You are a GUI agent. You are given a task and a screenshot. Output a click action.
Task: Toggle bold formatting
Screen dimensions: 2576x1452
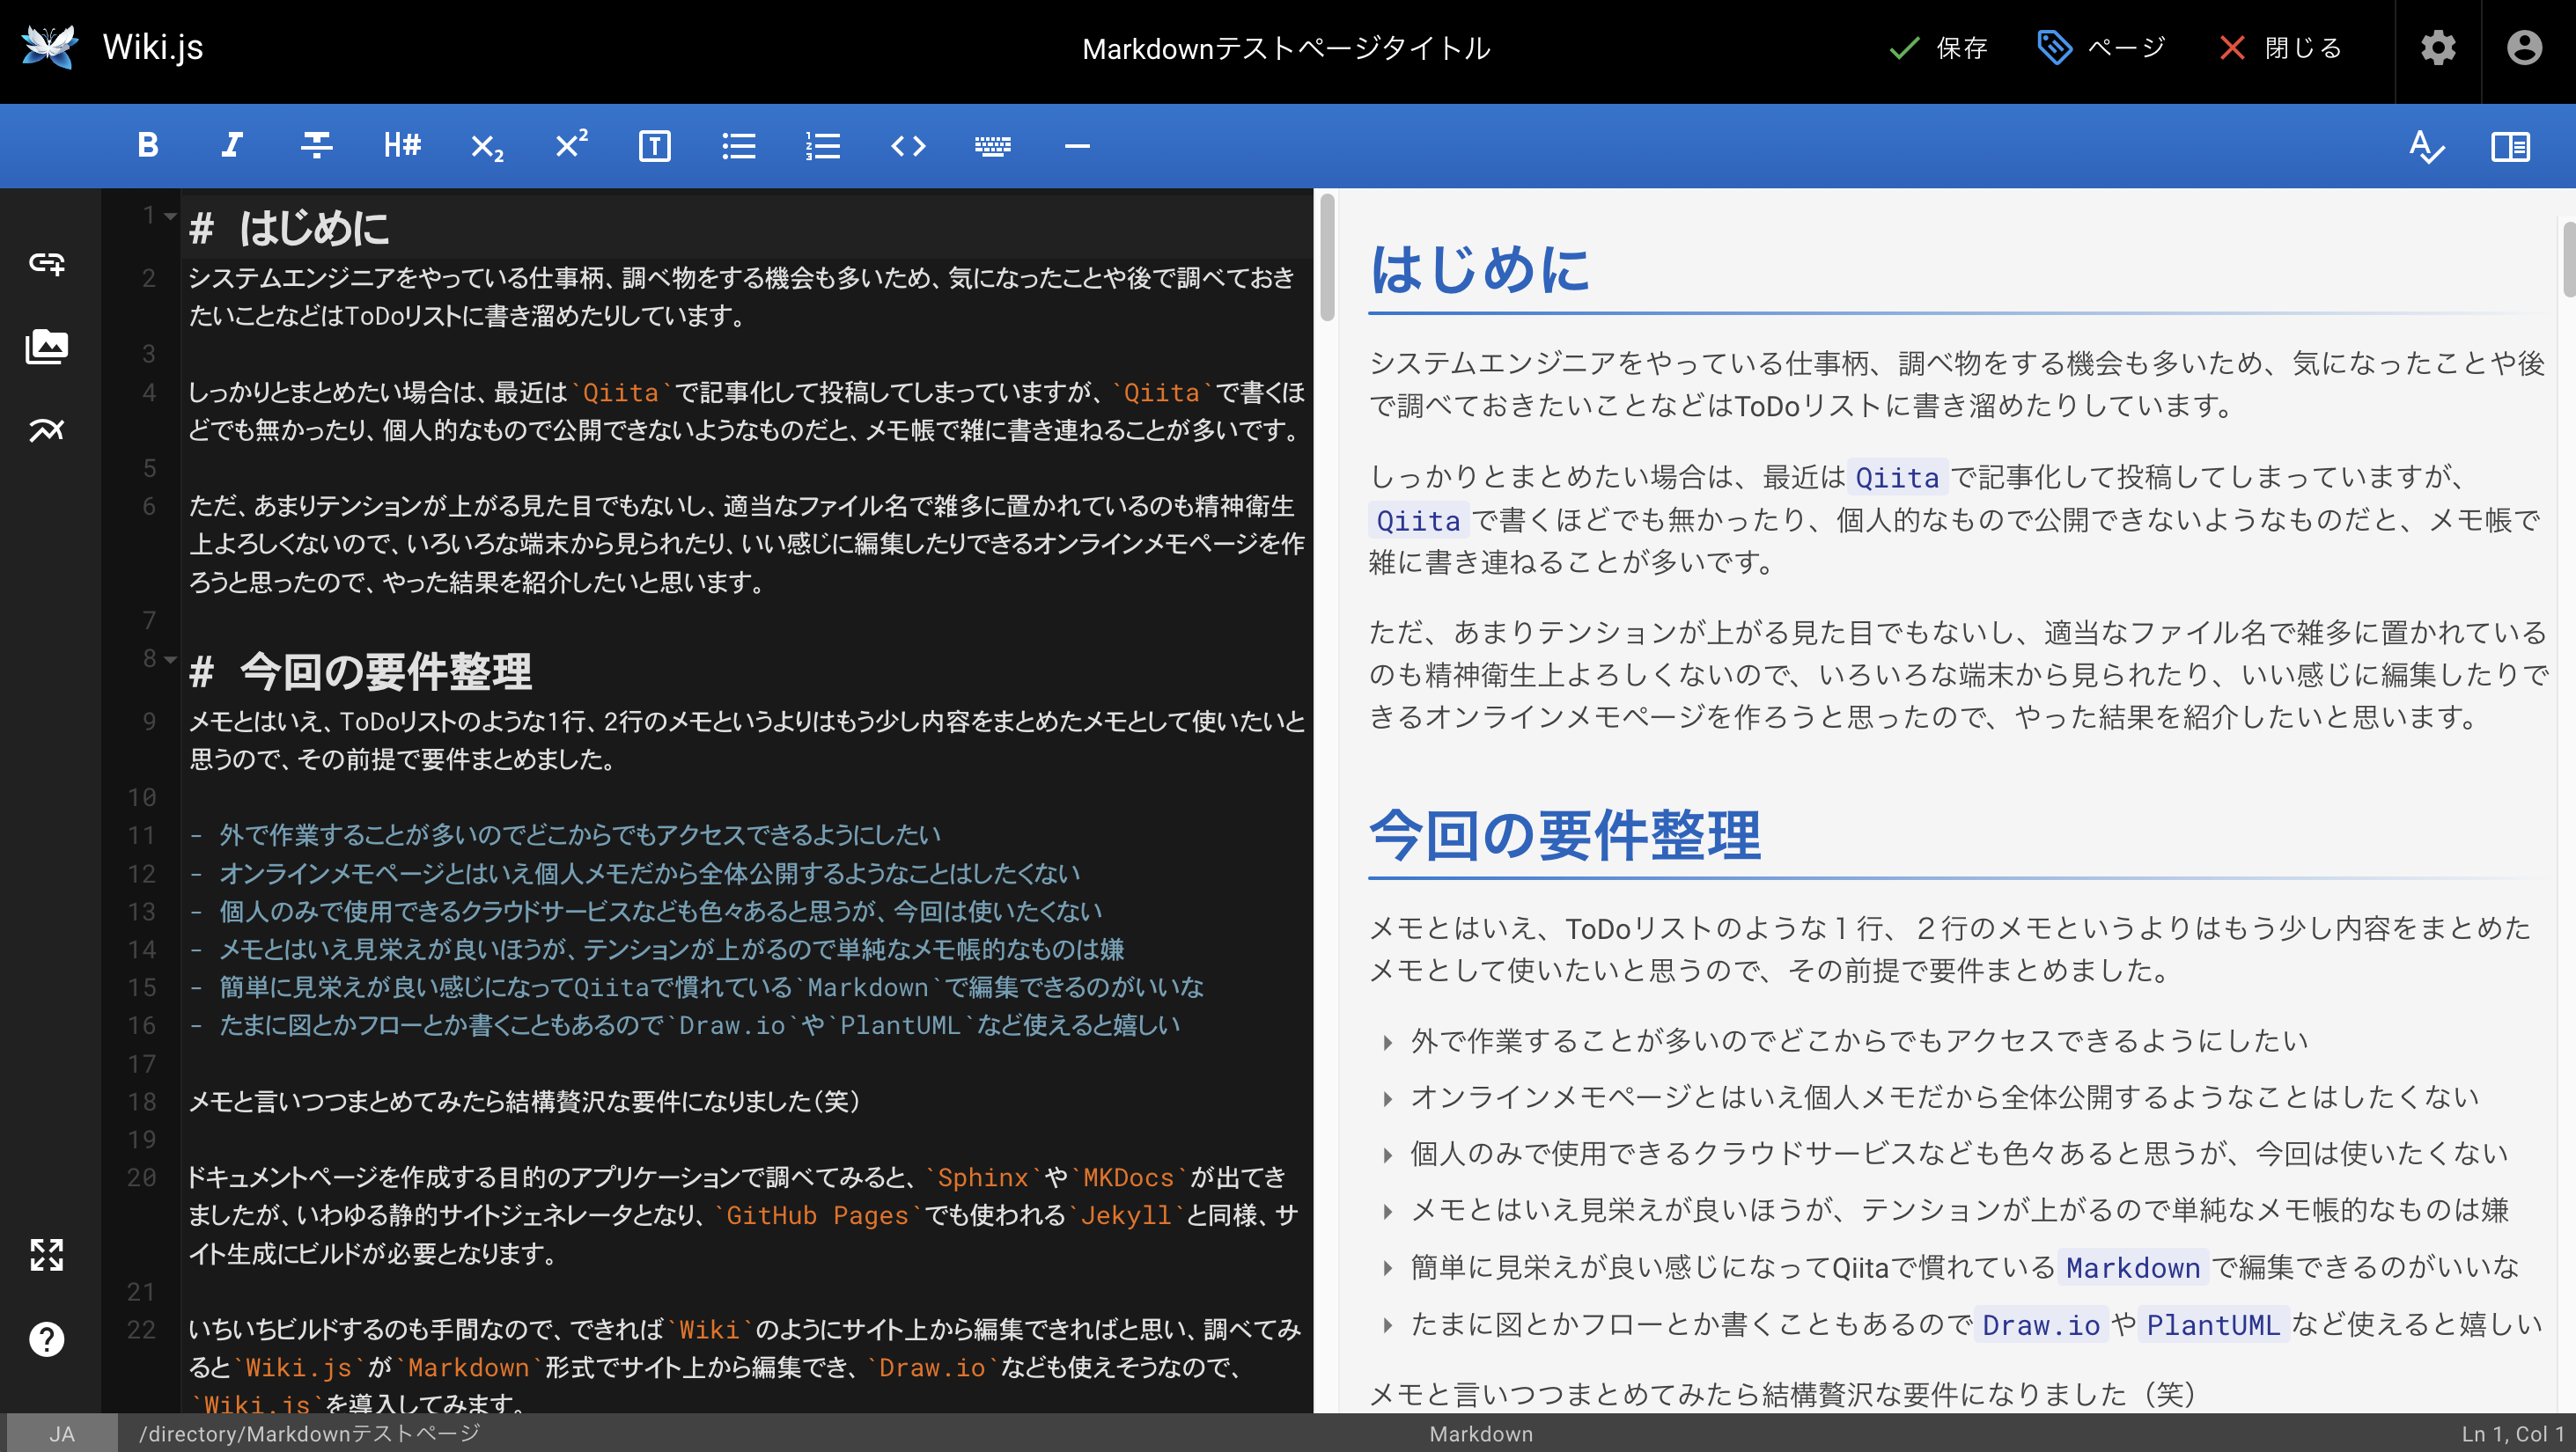tap(146, 146)
